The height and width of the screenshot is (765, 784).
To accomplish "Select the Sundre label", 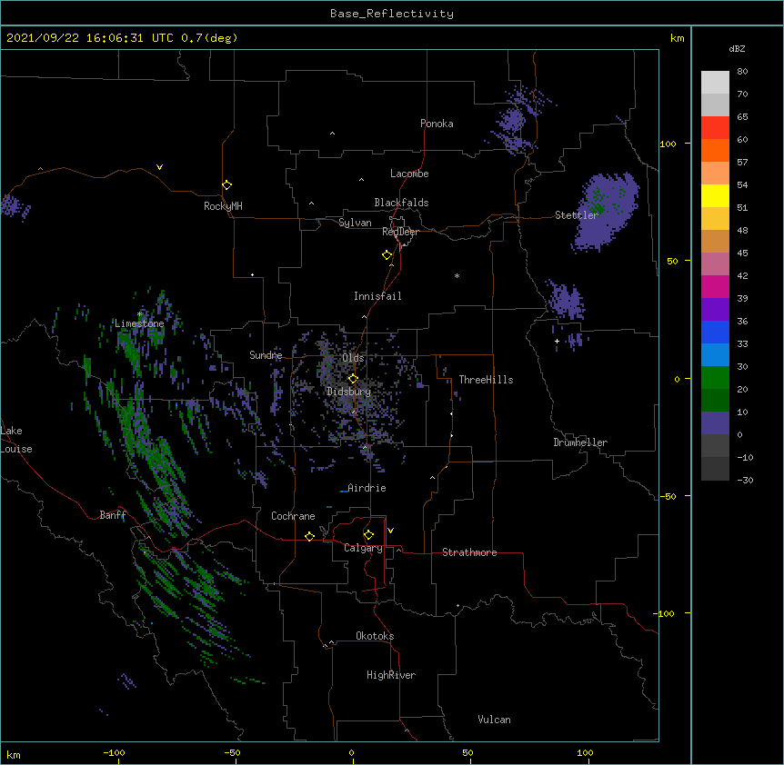I will (266, 355).
